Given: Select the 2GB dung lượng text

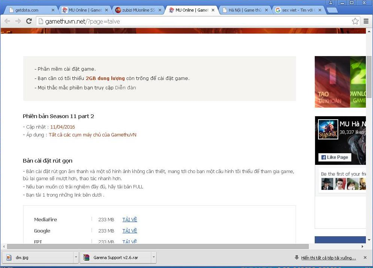Looking at the screenshot, I should (105, 78).
